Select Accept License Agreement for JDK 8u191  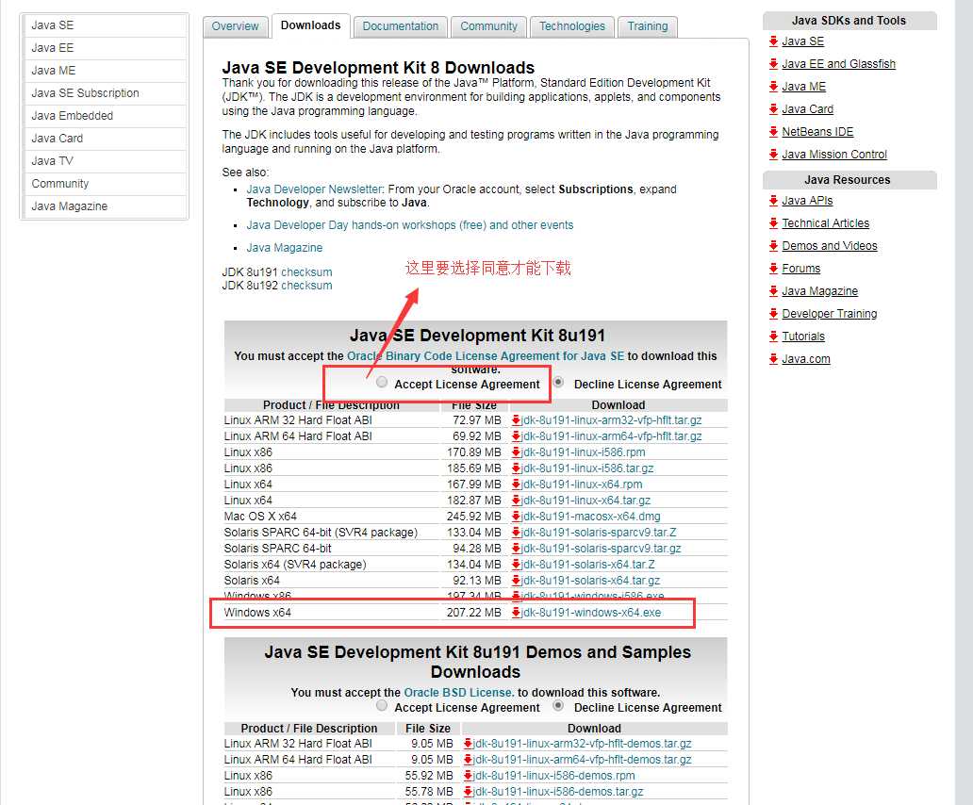coord(382,382)
